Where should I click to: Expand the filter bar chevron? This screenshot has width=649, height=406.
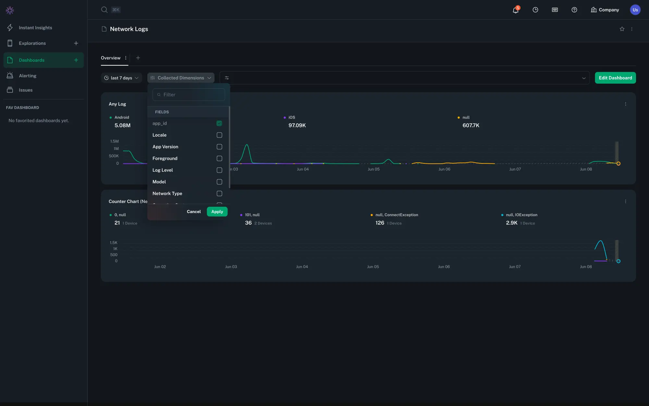tap(584, 78)
